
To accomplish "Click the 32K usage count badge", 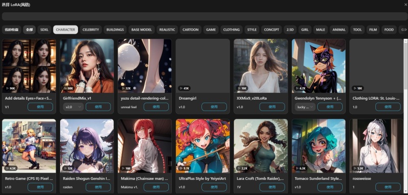I will tap(126, 88).
